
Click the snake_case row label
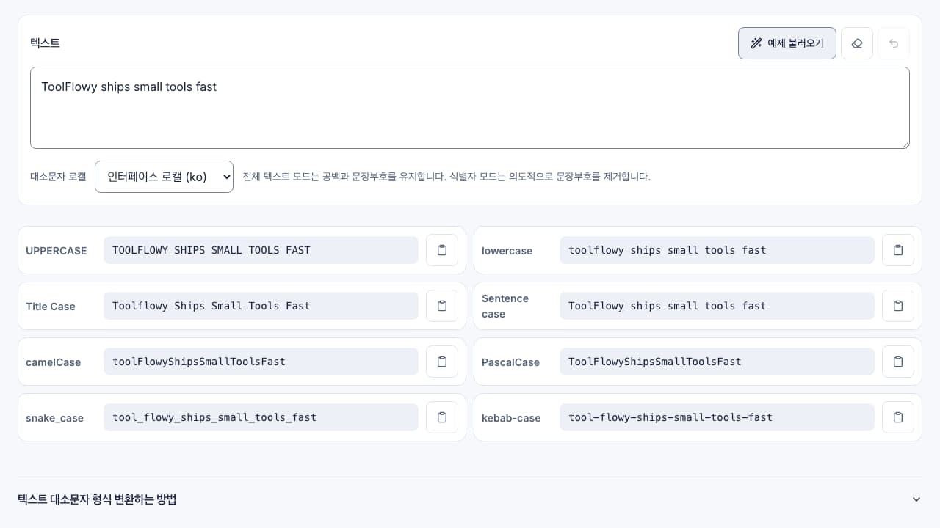coord(55,418)
